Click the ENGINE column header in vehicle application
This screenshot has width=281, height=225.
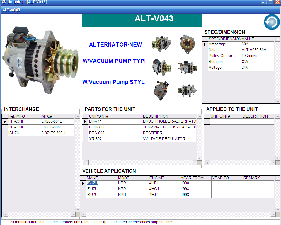click(x=164, y=178)
